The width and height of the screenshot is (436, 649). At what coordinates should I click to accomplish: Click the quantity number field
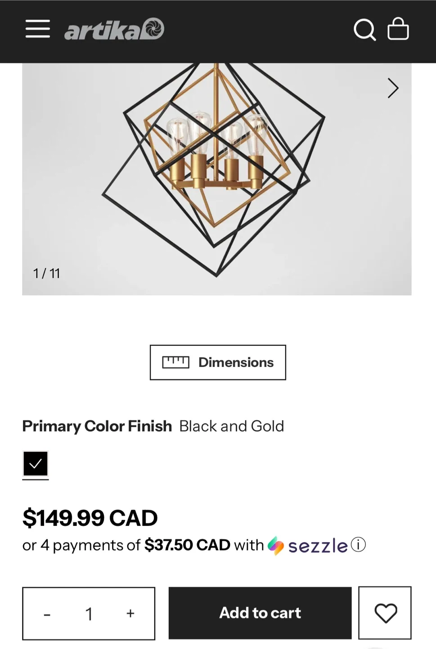tap(89, 614)
